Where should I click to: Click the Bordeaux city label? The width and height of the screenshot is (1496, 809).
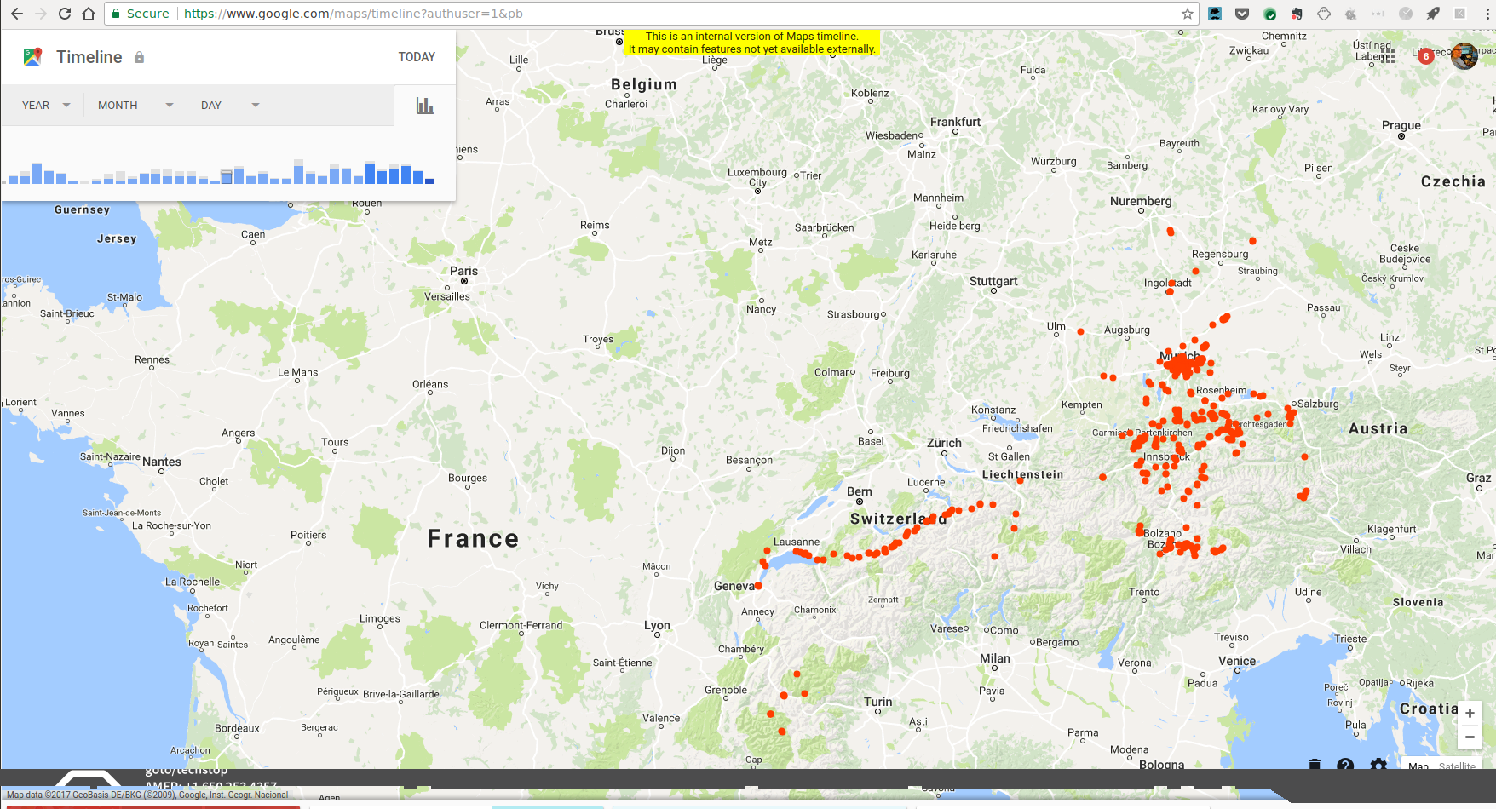[x=237, y=728]
